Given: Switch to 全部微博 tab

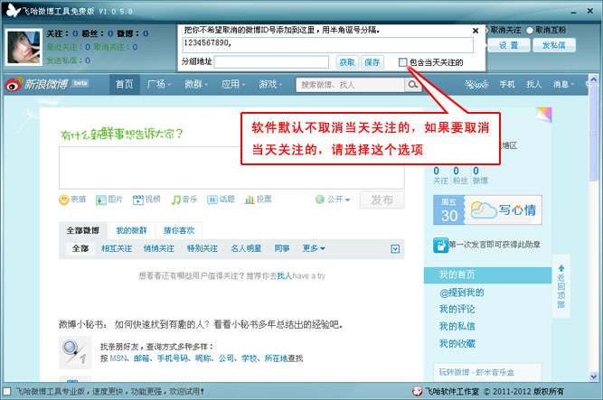Looking at the screenshot, I should tap(82, 230).
